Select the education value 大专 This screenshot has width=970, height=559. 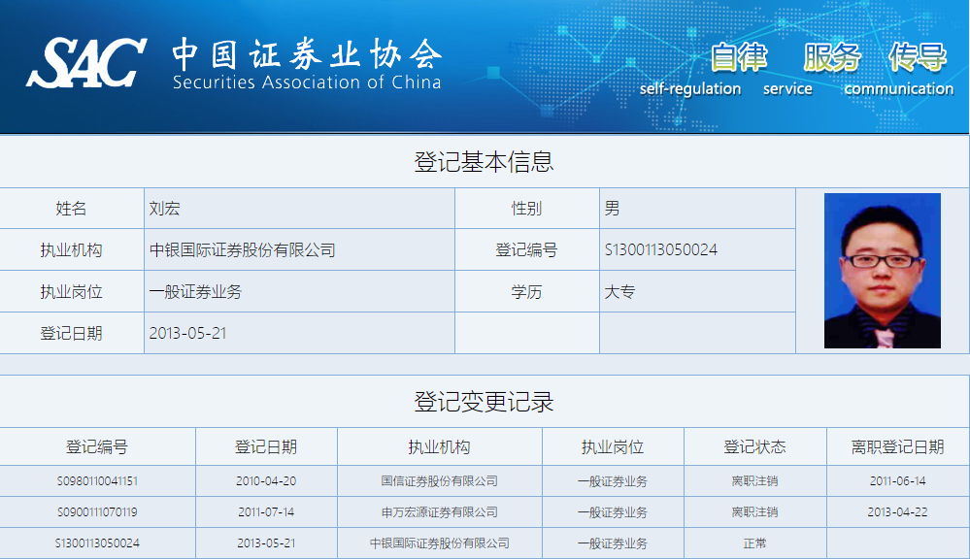point(619,292)
